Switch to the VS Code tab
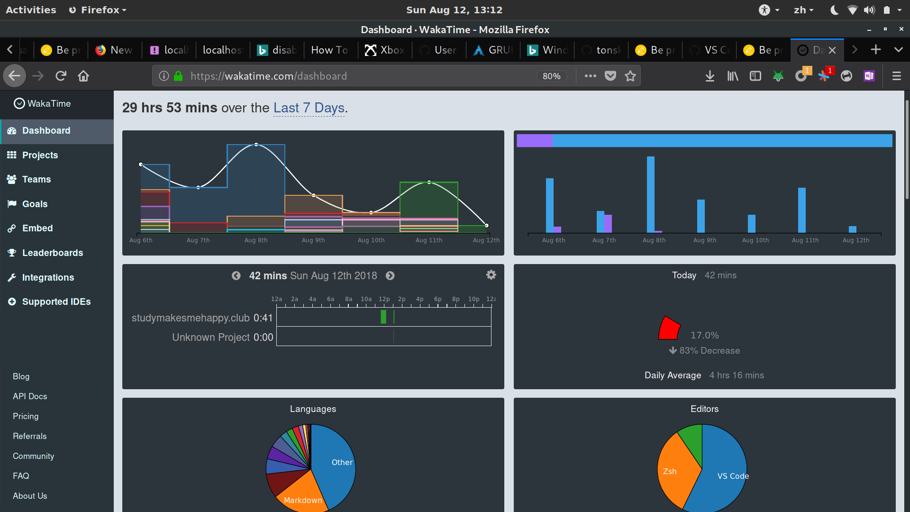This screenshot has width=910, height=512. (709, 50)
